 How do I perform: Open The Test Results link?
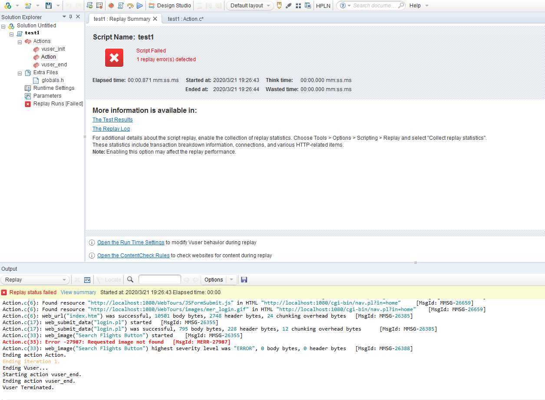(112, 120)
